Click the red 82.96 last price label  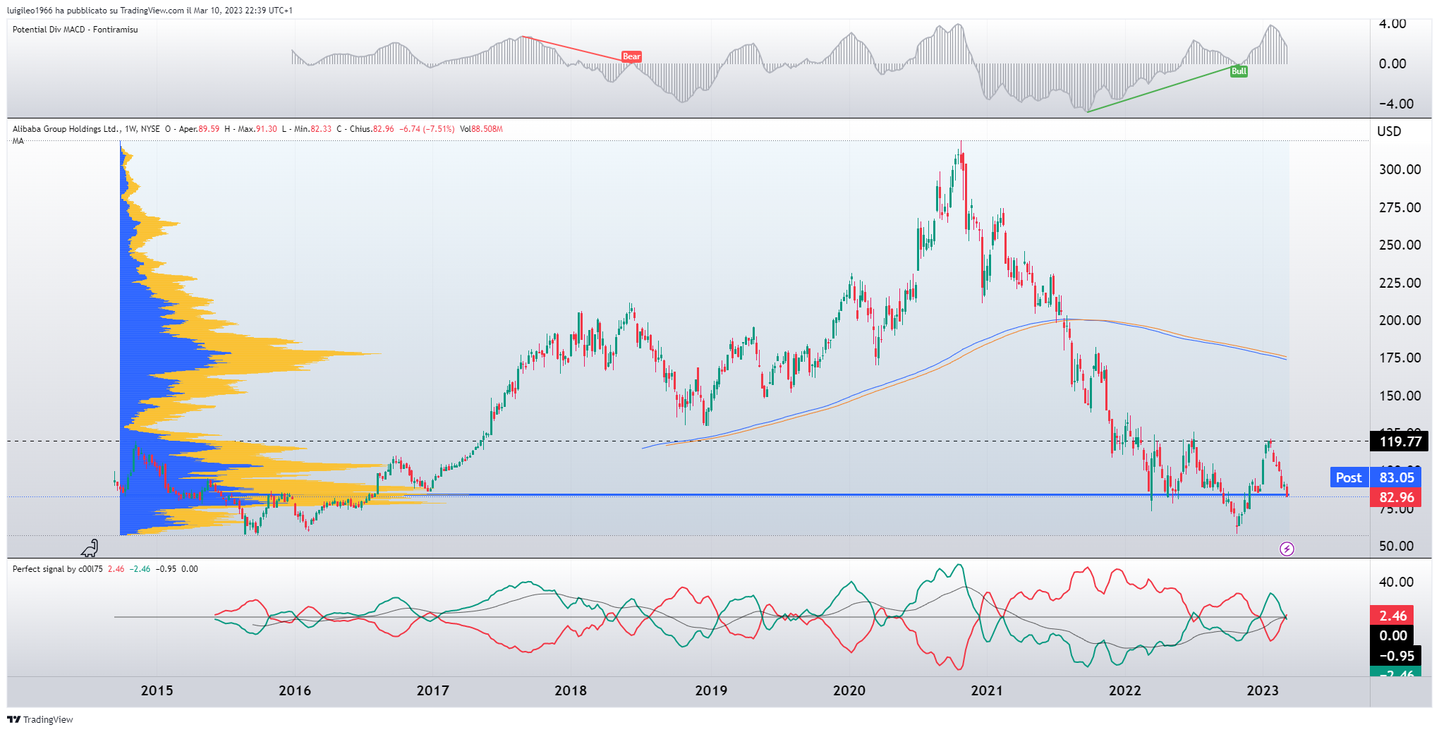click(x=1396, y=497)
